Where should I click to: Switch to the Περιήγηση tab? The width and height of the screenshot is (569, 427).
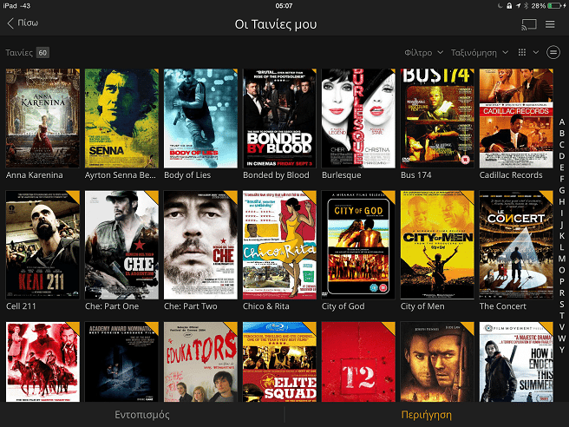(x=427, y=415)
